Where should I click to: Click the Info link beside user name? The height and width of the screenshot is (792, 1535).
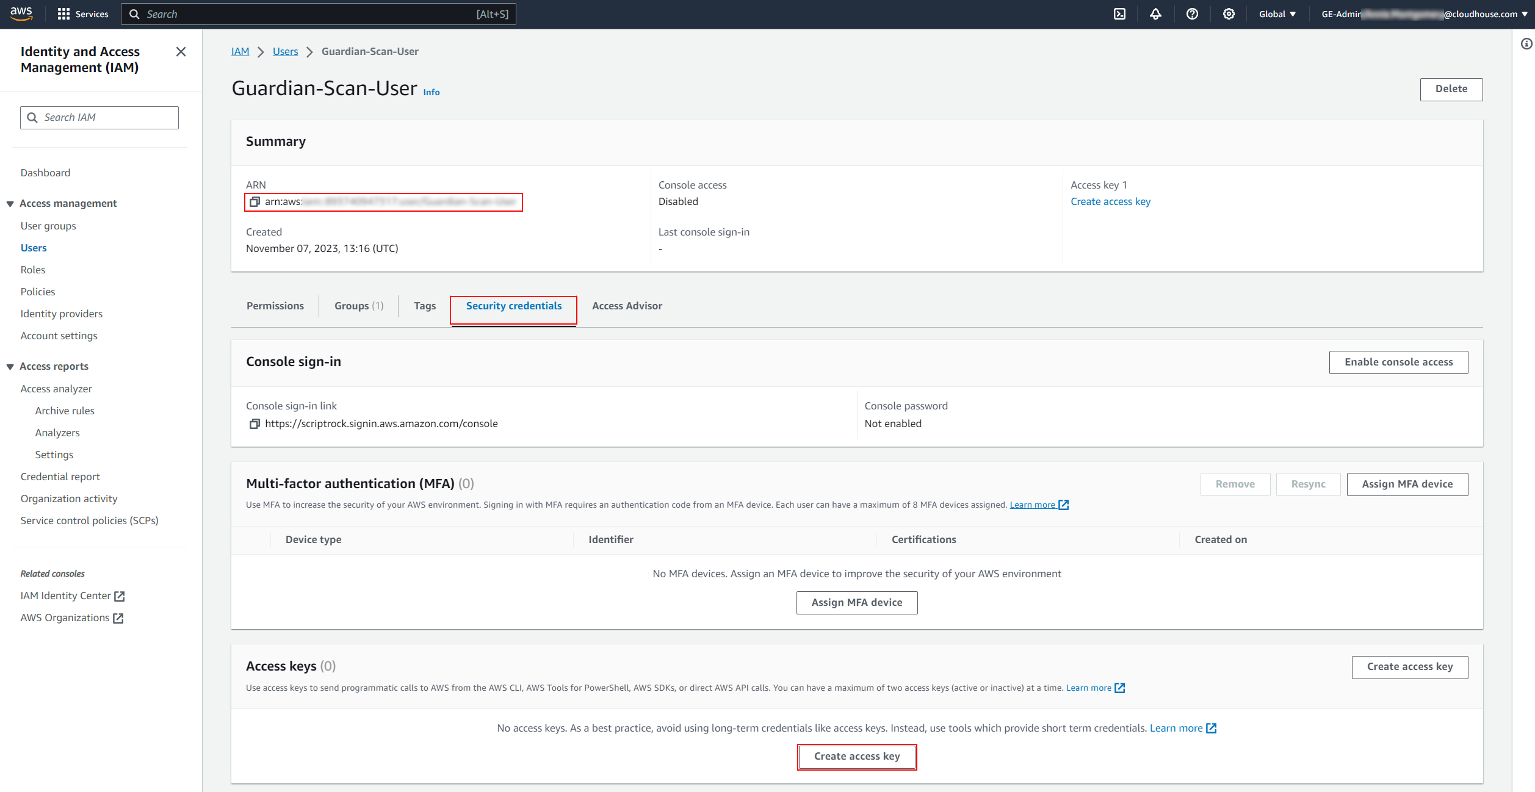431,92
